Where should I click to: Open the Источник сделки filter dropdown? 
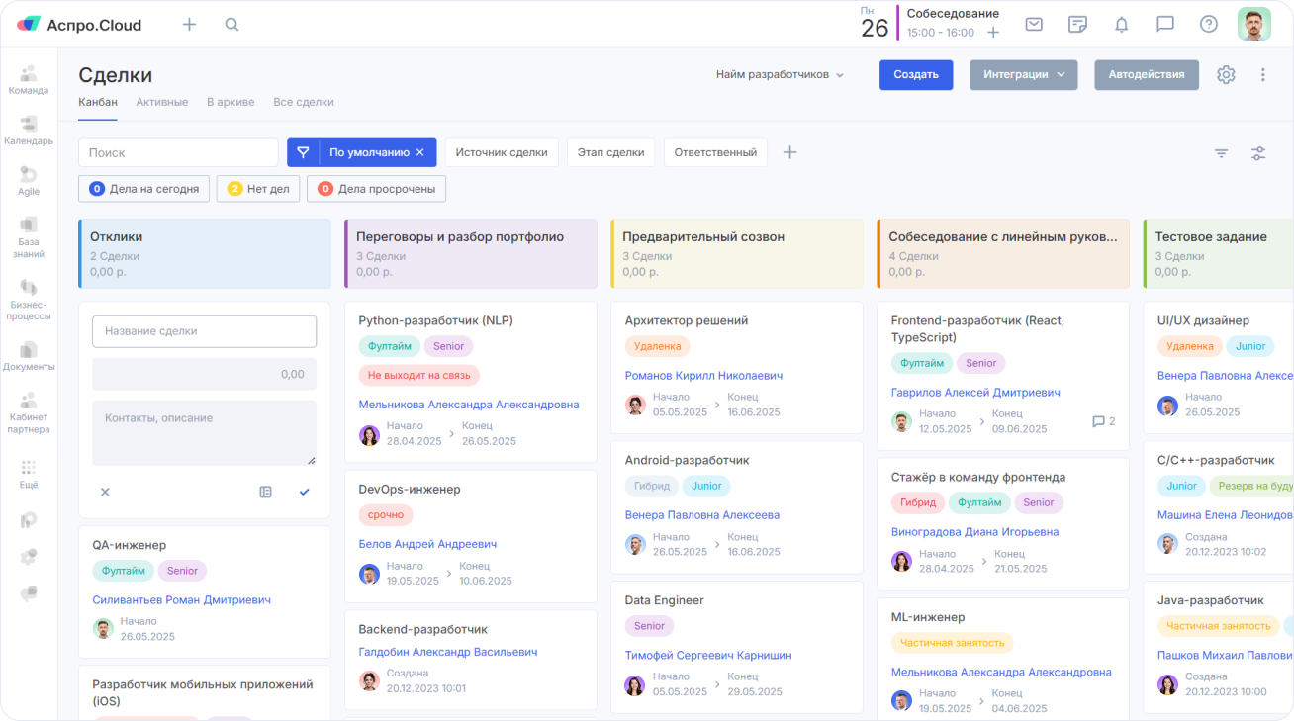[501, 152]
